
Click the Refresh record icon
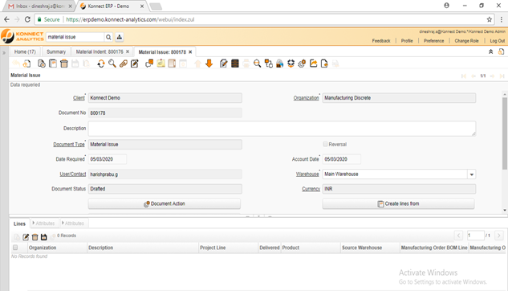tap(101, 64)
